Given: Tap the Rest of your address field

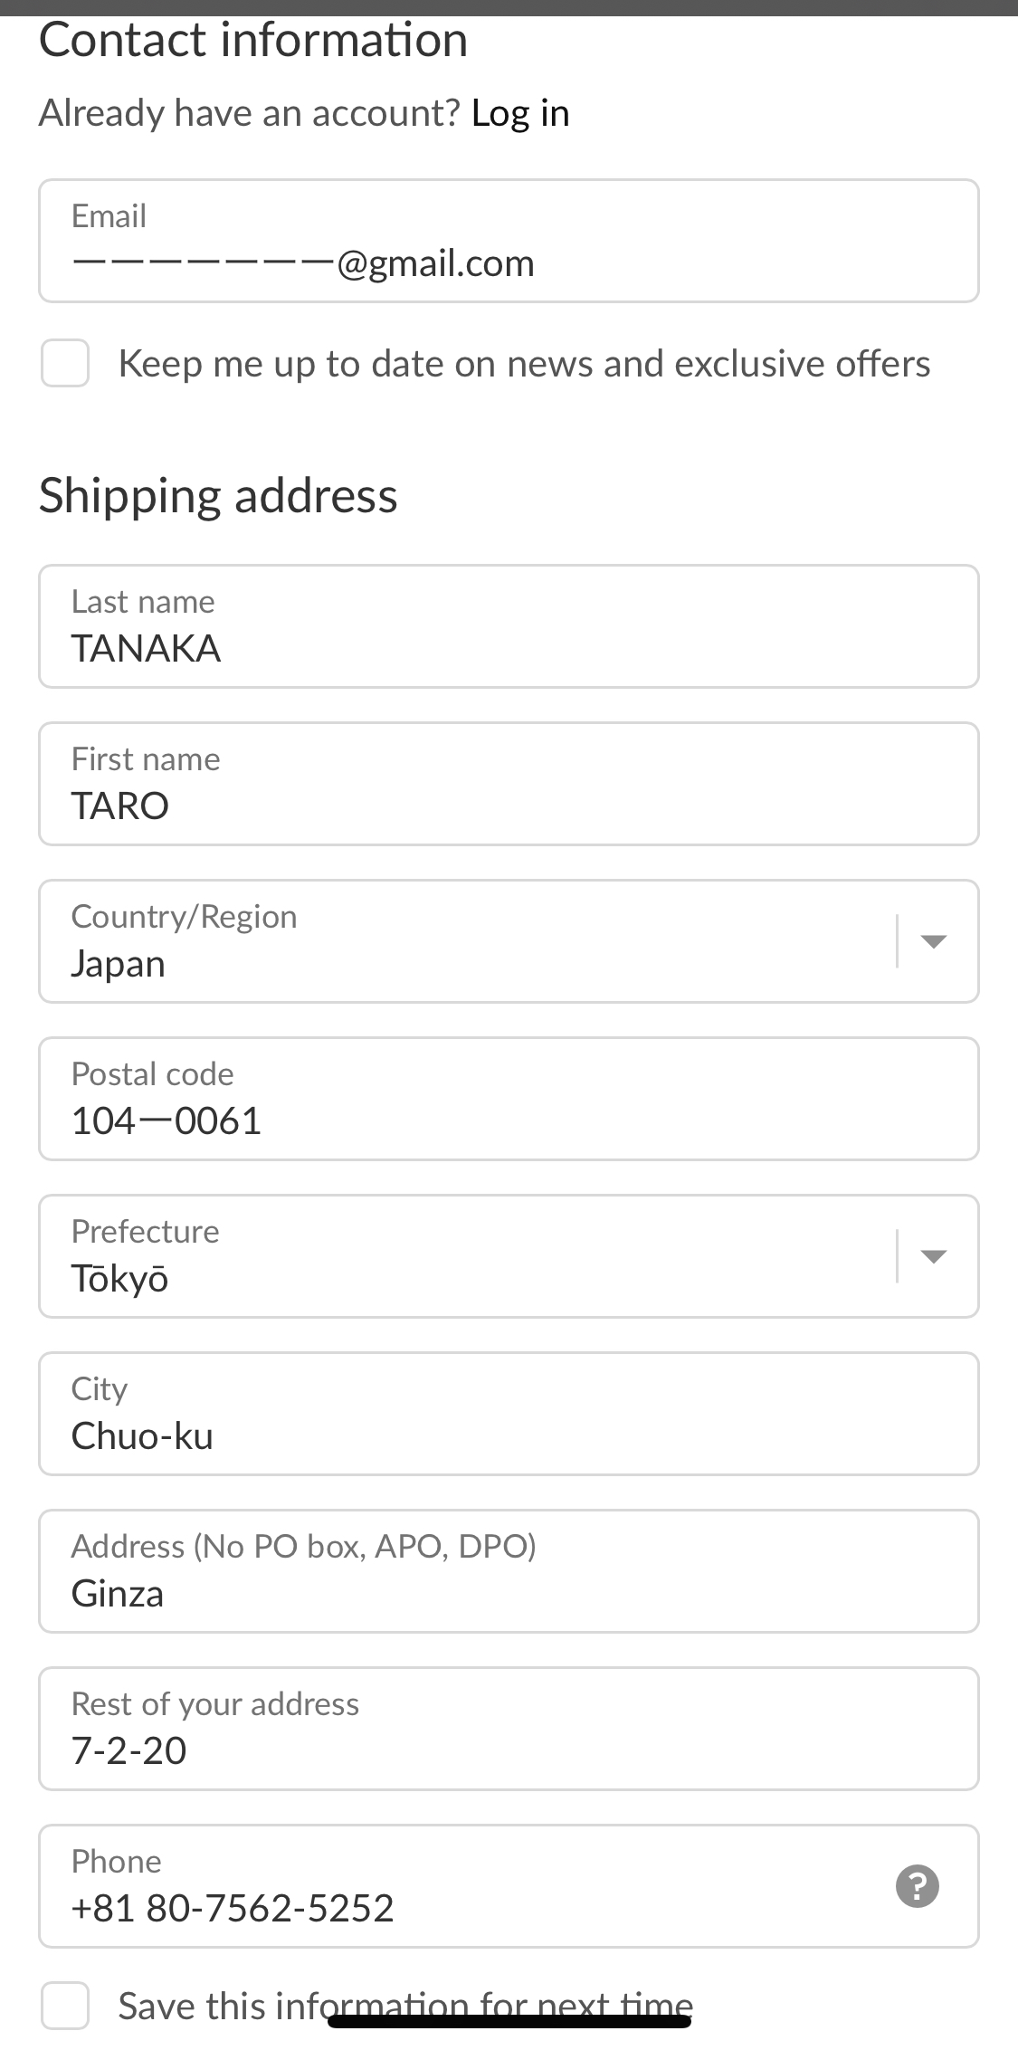Looking at the screenshot, I should tap(509, 1729).
